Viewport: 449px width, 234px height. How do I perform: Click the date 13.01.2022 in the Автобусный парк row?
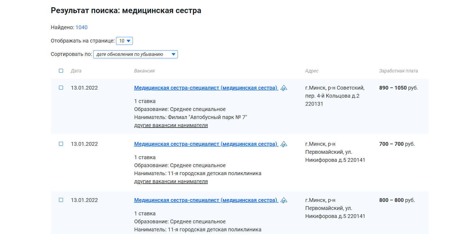[84, 88]
